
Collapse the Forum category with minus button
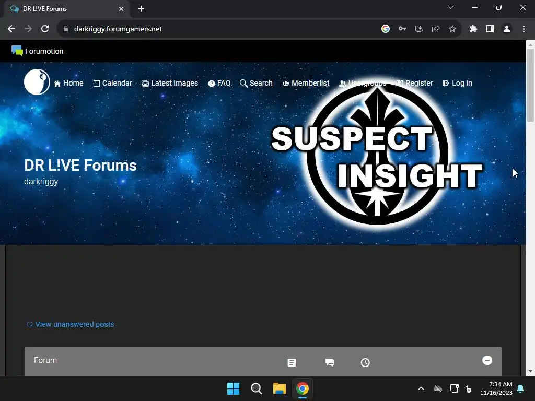[487, 360]
